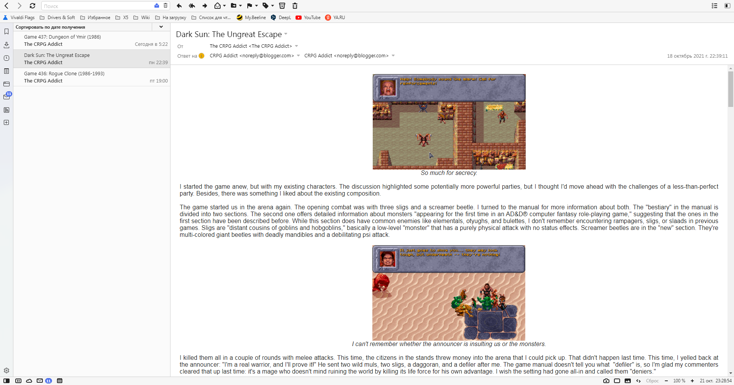Image resolution: width=734 pixels, height=385 pixels.
Task: Open the Notes panel in the sidebar
Action: (x=6, y=71)
